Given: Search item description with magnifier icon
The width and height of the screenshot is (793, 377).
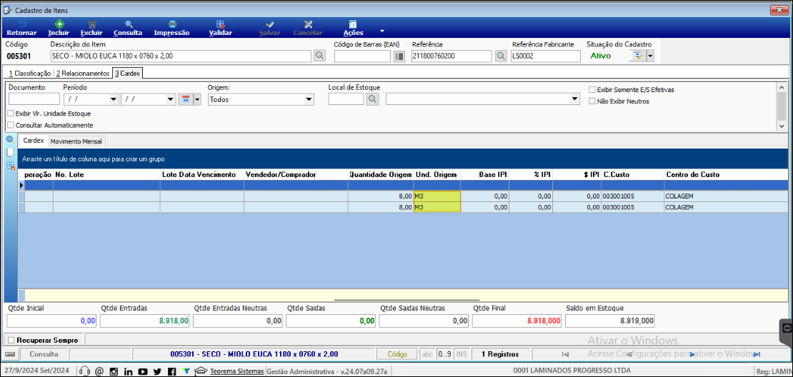Looking at the screenshot, I should pos(319,56).
